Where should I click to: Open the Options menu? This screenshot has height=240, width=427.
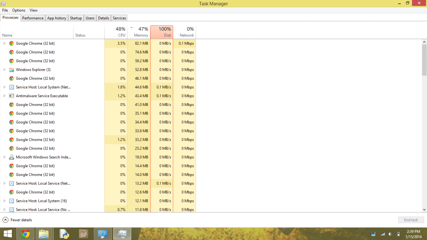(x=19, y=10)
